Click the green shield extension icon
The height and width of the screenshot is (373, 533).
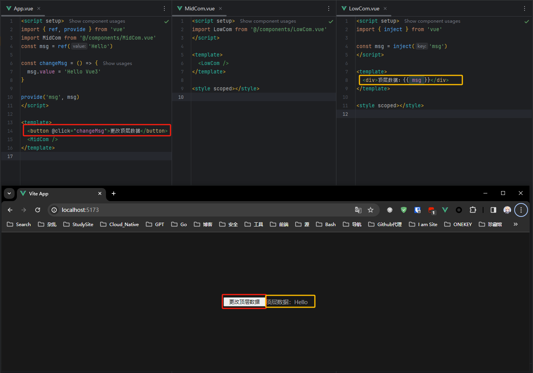[404, 210]
